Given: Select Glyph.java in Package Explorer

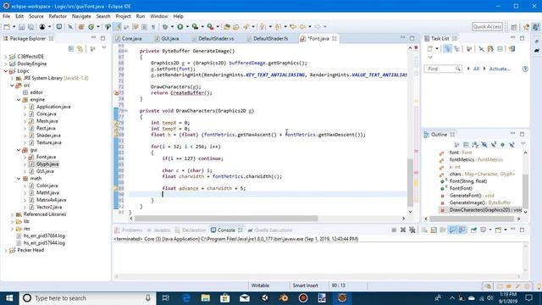Looking at the screenshot, I should pos(47,164).
